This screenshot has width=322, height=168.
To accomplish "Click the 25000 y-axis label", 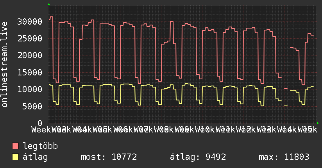I will tap(30, 38).
